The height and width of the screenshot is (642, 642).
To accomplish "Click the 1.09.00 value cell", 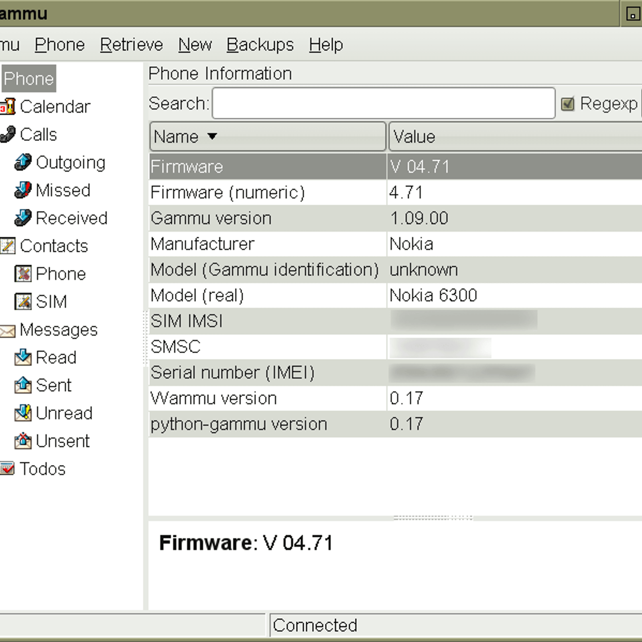I will [x=419, y=218].
